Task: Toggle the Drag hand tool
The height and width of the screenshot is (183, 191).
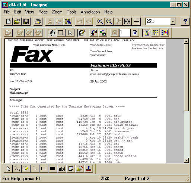Action: pos(52,33)
